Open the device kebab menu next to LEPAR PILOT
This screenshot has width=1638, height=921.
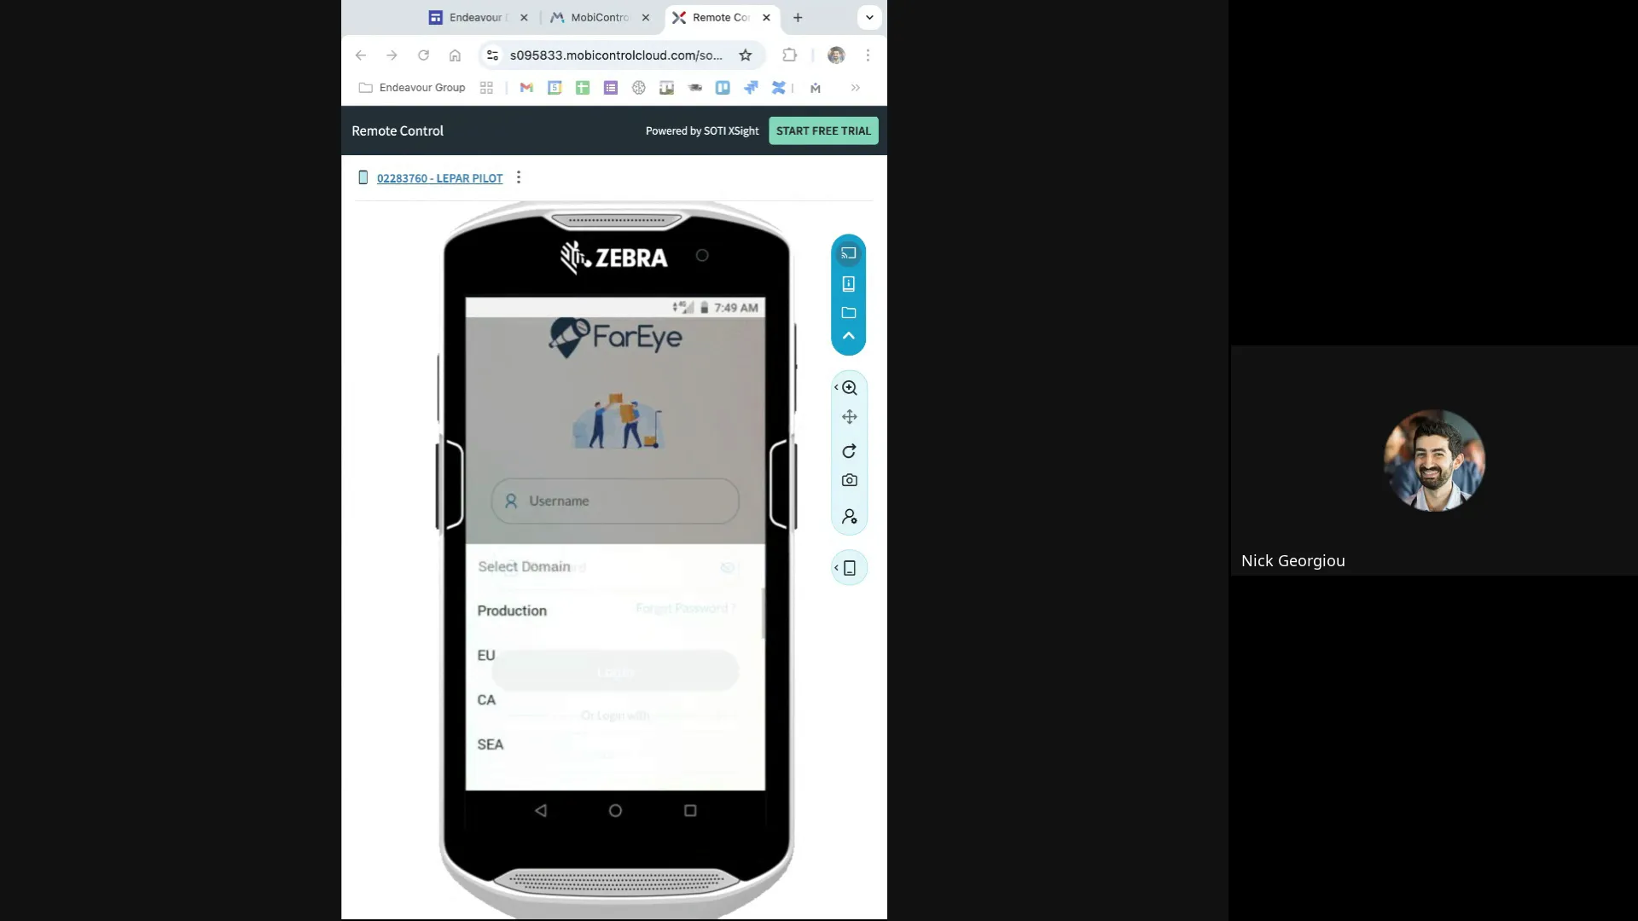click(x=519, y=177)
